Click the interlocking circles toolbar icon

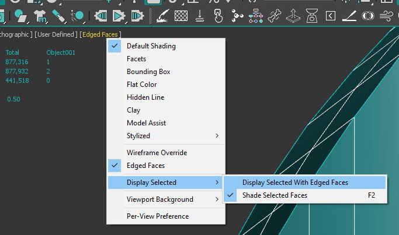(x=368, y=16)
